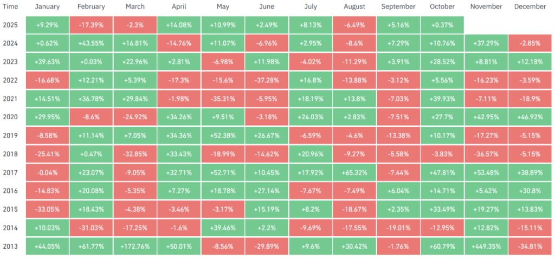
Task: Select the -35.31% May 2021 cell
Action: 223,99
